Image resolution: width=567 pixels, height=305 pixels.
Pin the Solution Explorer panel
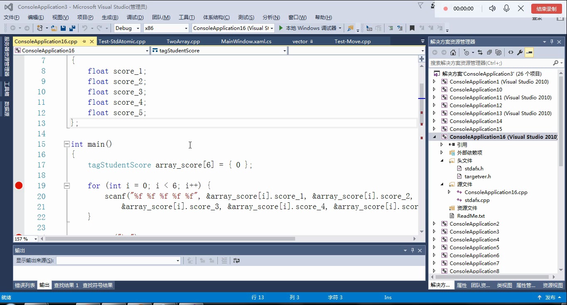[552, 42]
